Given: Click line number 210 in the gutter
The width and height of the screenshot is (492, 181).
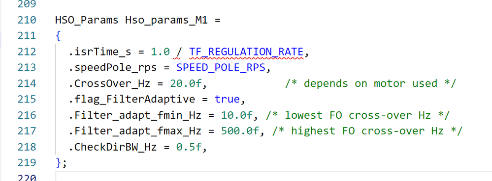Looking at the screenshot, I should 27,20.
